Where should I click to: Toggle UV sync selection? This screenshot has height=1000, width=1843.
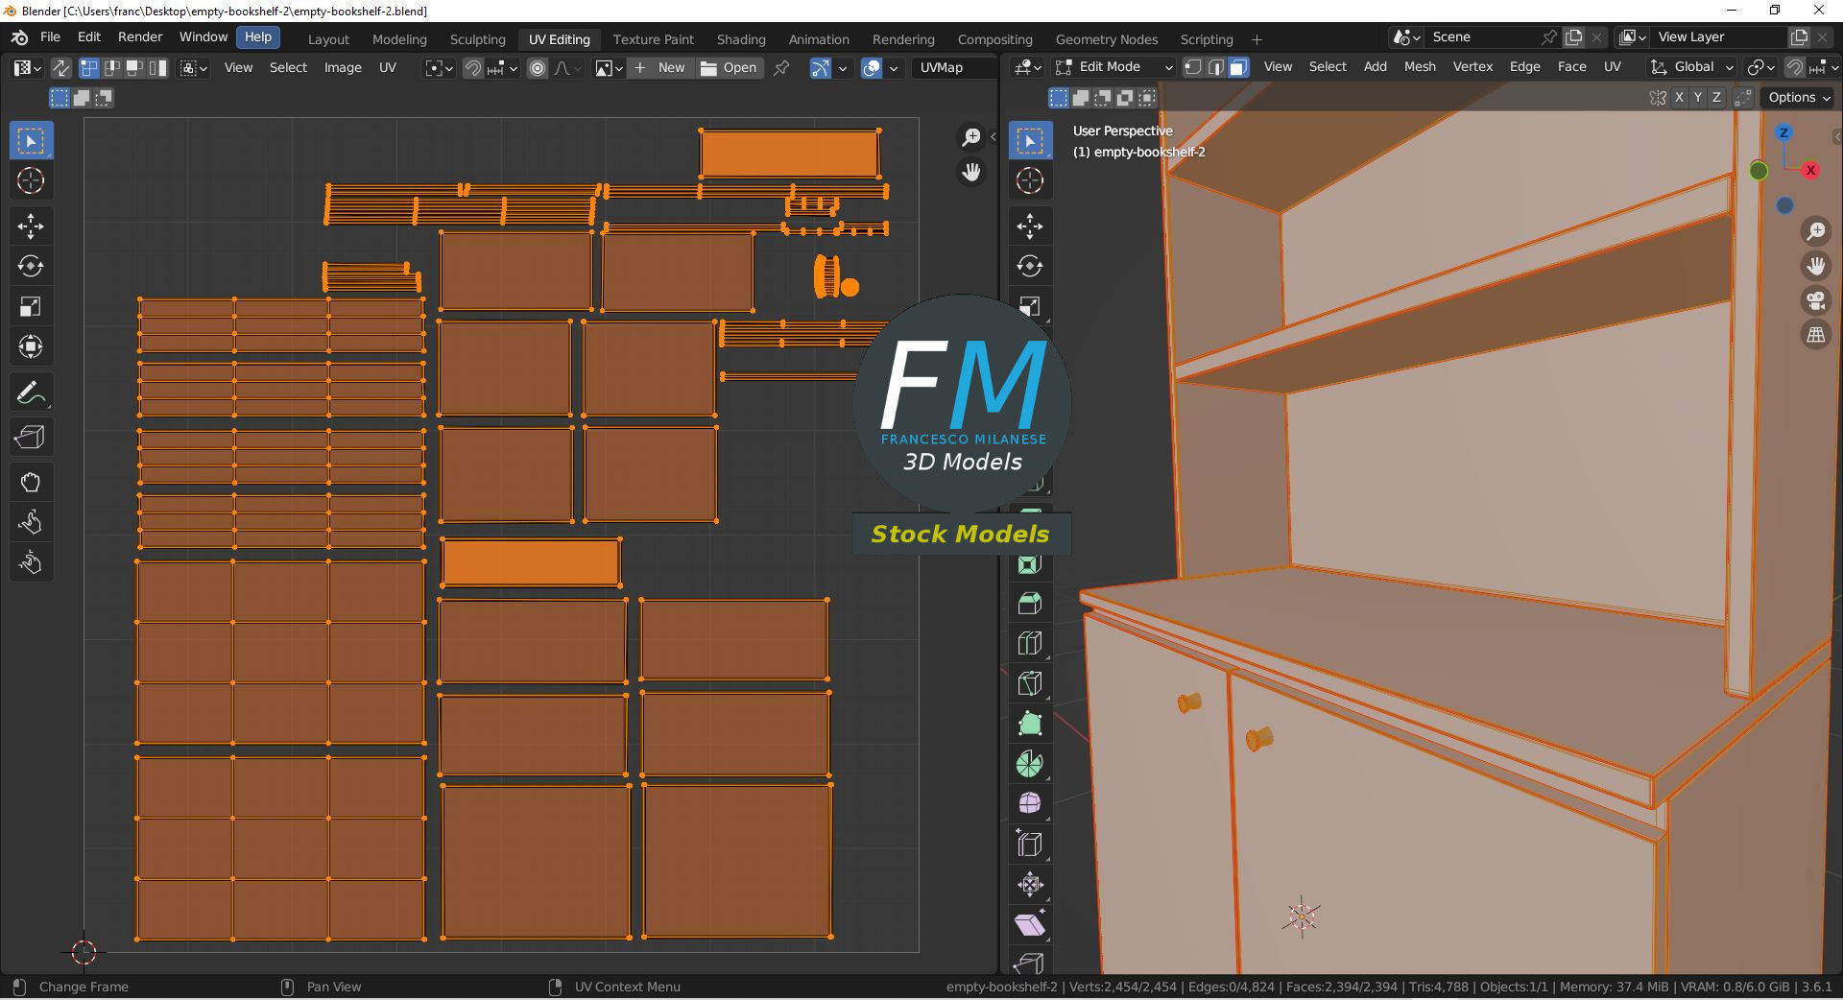pos(60,68)
